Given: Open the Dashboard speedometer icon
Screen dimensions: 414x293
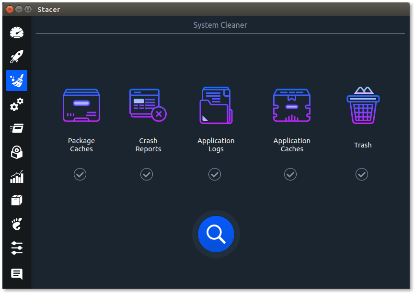Looking at the screenshot, I should (x=17, y=33).
